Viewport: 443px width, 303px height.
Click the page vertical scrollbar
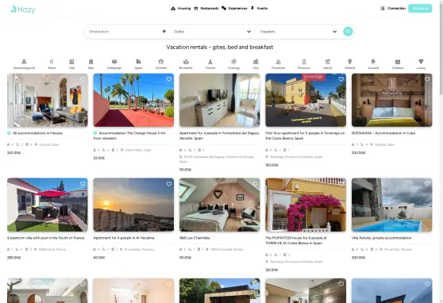point(441,48)
